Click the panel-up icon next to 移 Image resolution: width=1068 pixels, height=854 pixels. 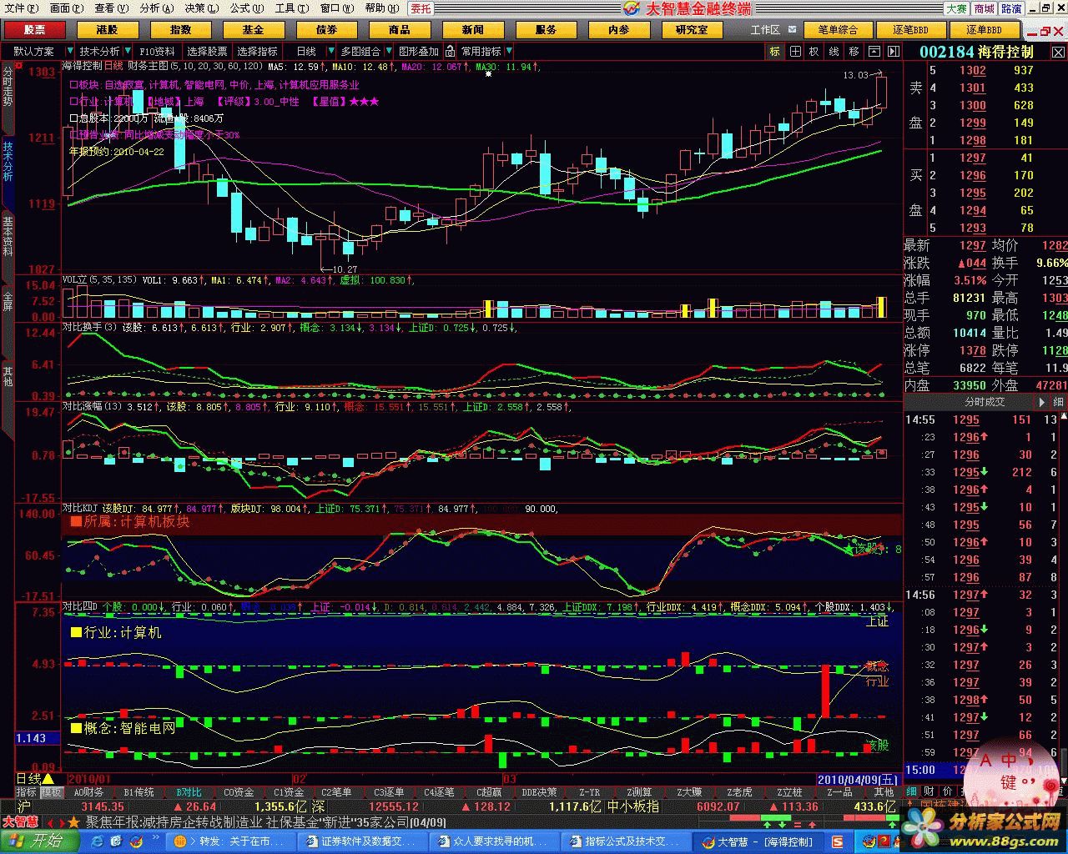pos(874,52)
